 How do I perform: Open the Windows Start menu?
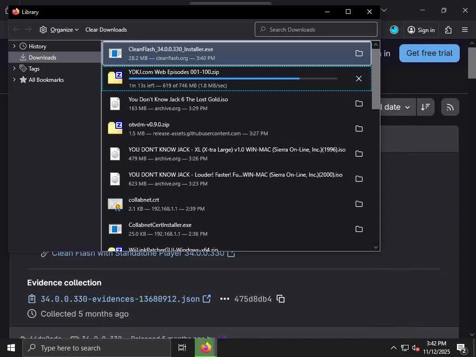(11, 348)
